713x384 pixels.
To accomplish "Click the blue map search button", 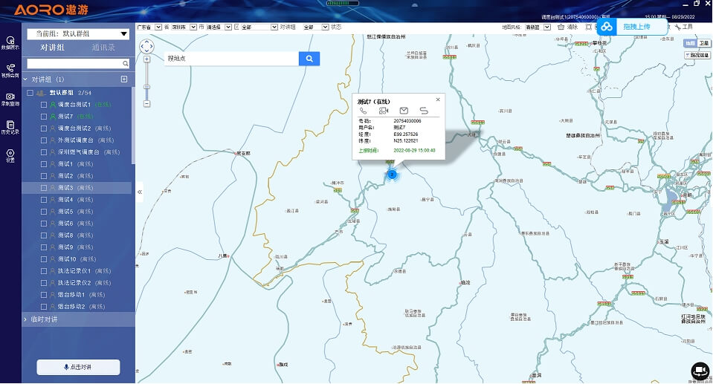I will (309, 59).
